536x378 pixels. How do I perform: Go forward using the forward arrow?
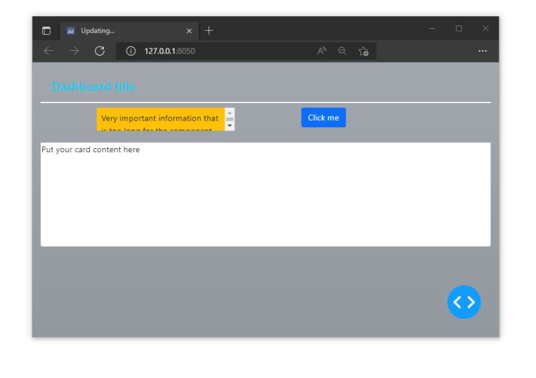click(x=74, y=51)
